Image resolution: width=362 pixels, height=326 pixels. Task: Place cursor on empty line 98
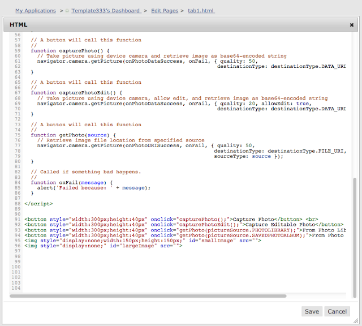coord(185,256)
